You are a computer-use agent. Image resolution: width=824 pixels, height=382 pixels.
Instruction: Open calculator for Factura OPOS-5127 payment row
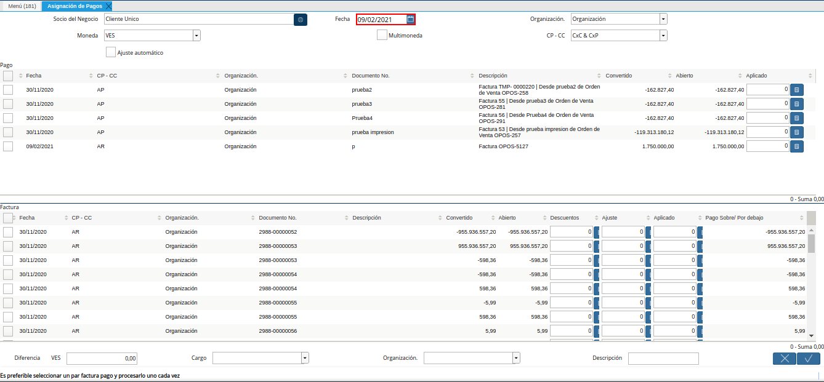796,146
